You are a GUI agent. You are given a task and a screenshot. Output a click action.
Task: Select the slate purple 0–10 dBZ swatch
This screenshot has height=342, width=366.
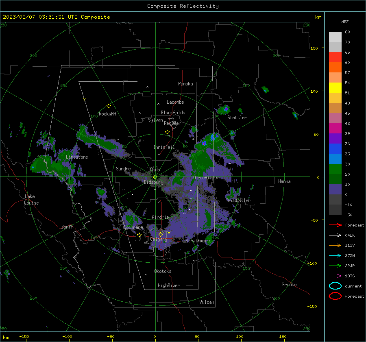(335, 189)
